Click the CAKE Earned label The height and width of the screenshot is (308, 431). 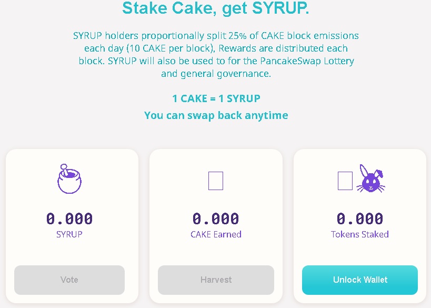click(x=216, y=234)
